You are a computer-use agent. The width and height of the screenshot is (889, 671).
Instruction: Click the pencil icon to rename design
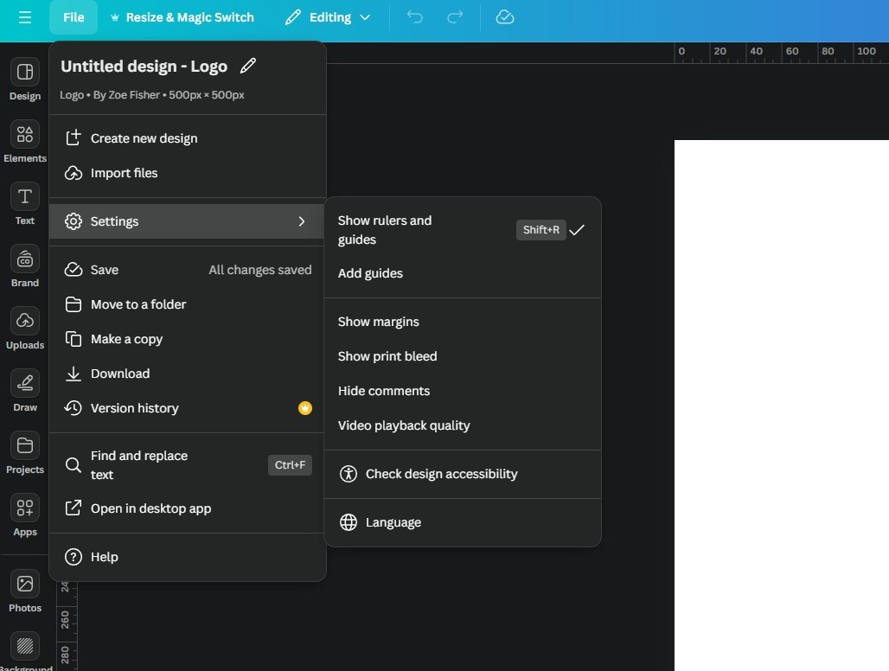[248, 67]
